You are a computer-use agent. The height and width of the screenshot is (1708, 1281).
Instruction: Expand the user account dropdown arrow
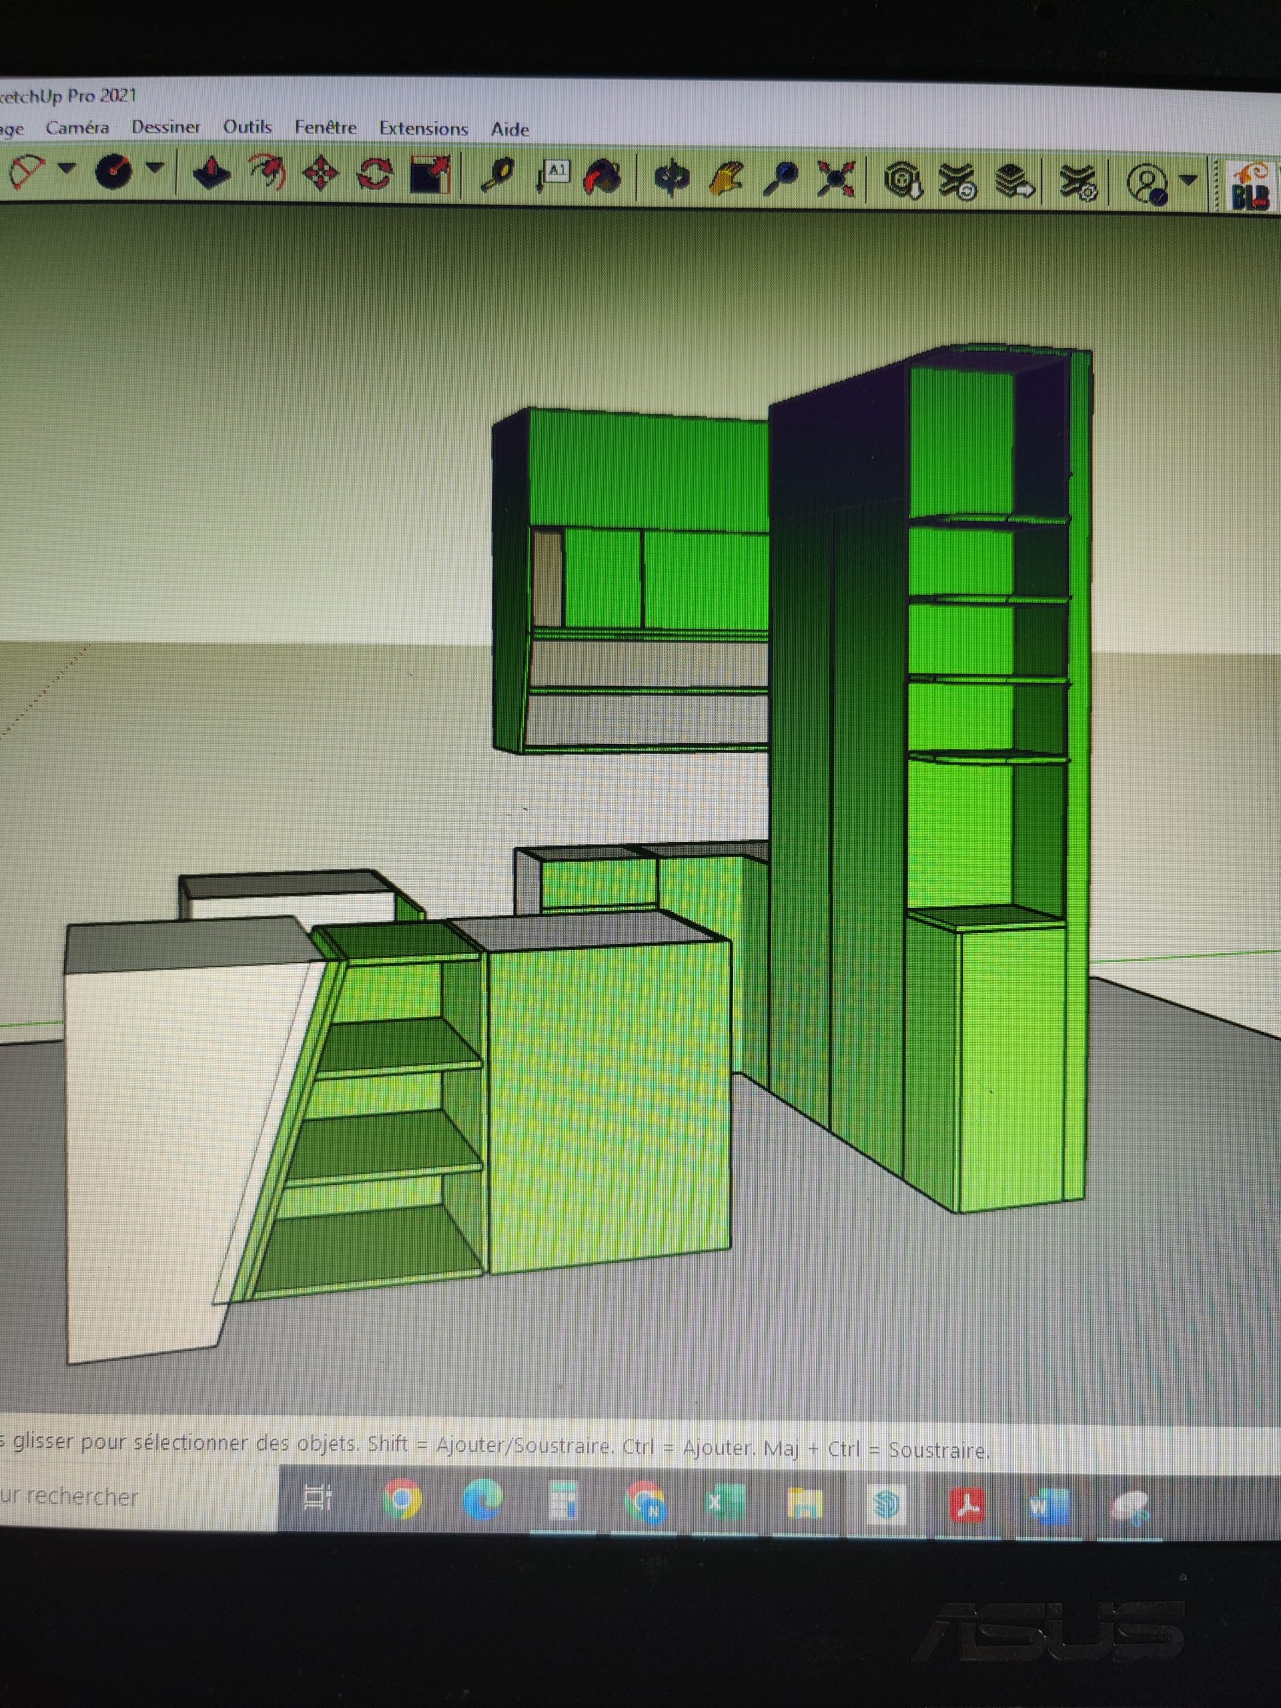[1189, 180]
